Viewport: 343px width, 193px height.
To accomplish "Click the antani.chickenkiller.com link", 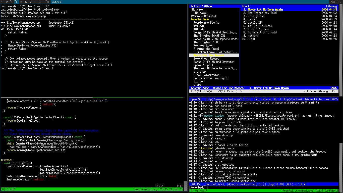I will pyautogui.click(x=310, y=99).
